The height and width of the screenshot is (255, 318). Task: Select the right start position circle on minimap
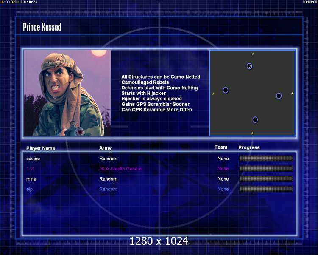[279, 96]
